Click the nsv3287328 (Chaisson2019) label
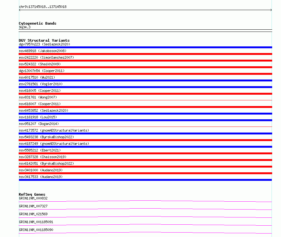The image size is (281, 237). [43, 157]
